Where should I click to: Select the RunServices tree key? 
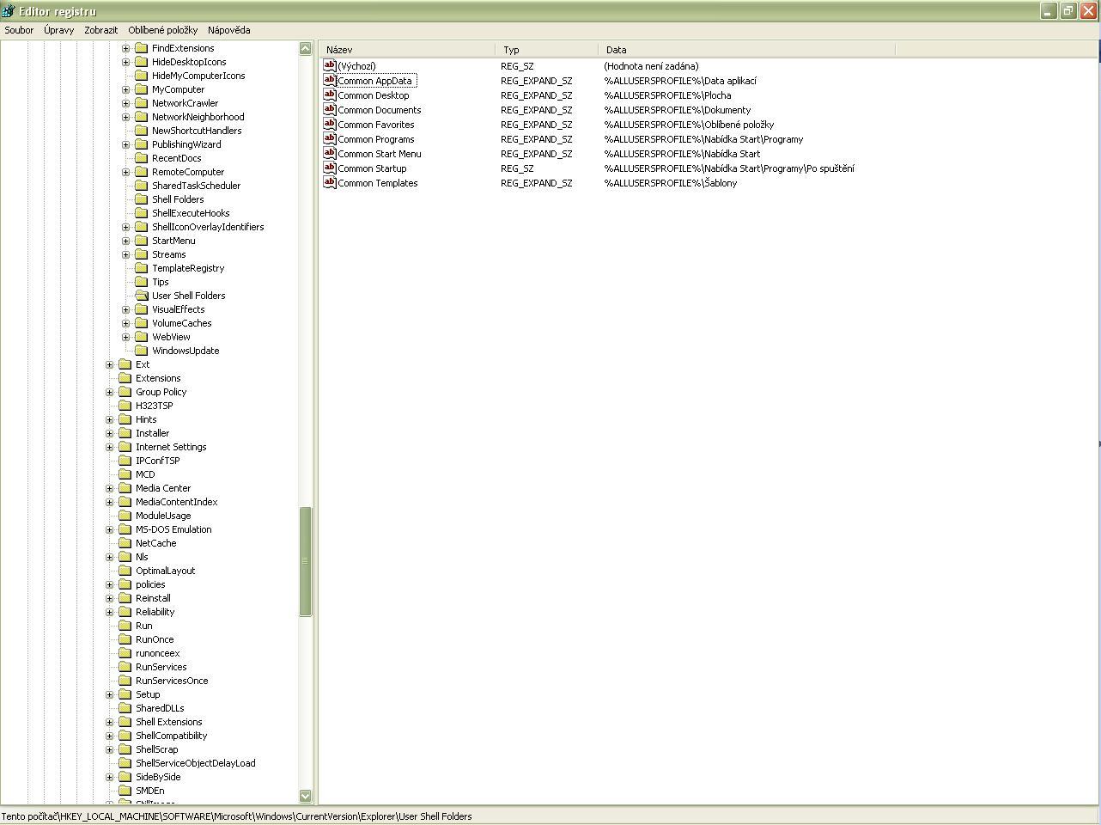(161, 667)
